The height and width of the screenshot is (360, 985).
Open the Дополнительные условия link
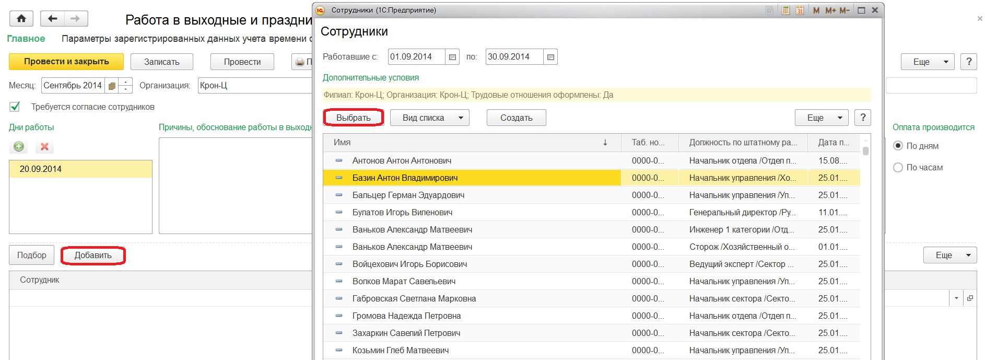[x=371, y=77]
